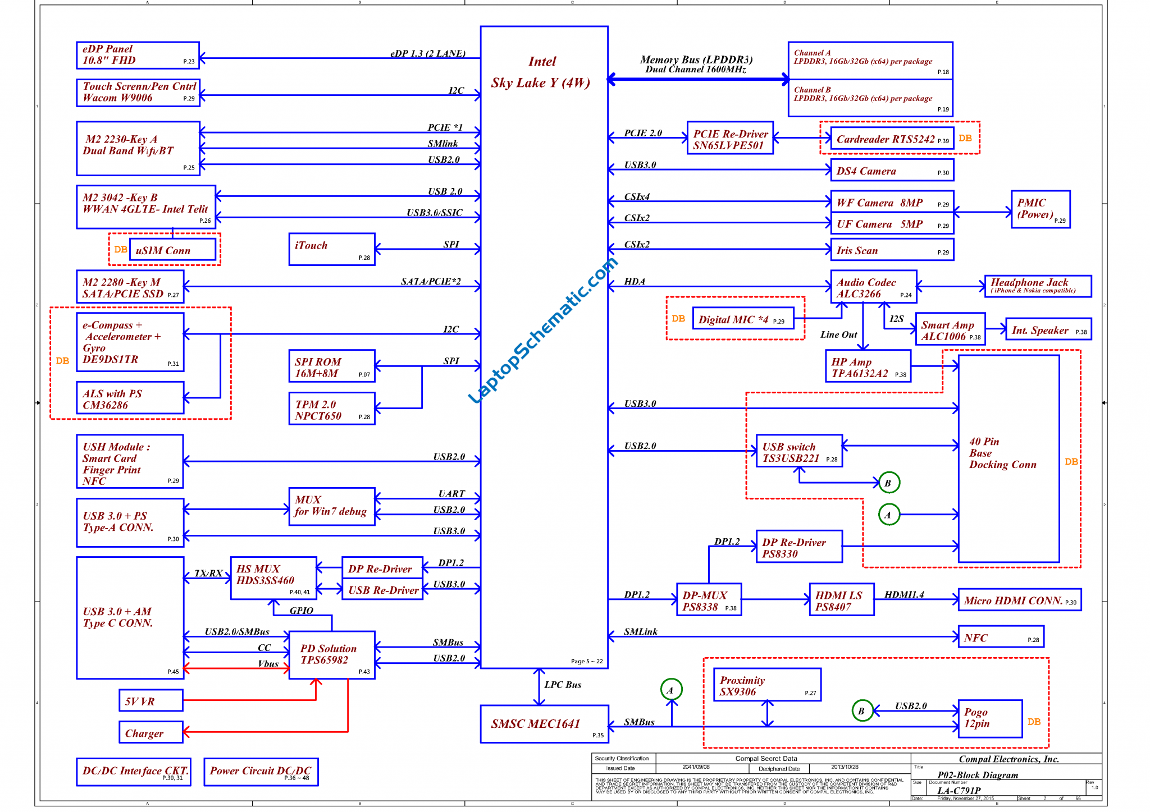
Task: Select the DC/DC Interface CKT block
Action: tap(134, 772)
